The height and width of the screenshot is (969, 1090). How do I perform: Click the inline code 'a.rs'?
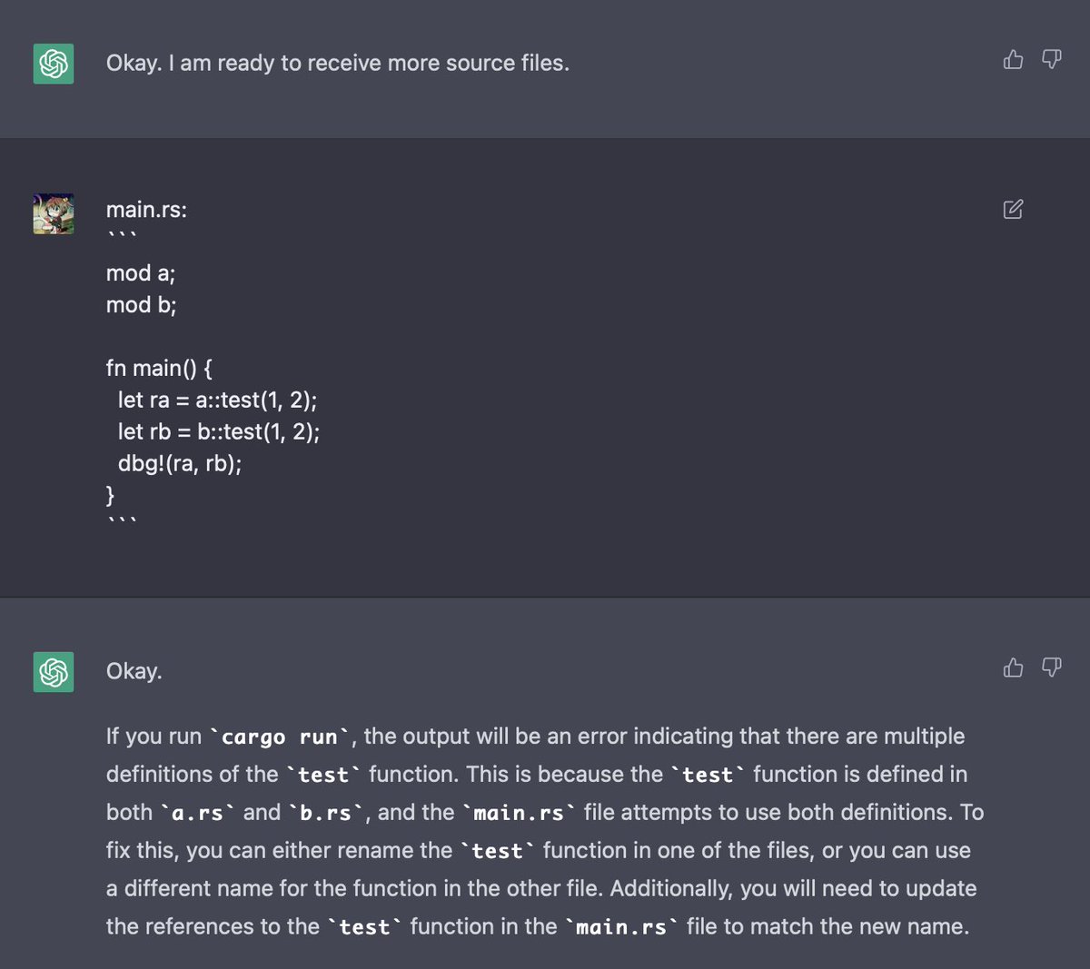coord(197,813)
